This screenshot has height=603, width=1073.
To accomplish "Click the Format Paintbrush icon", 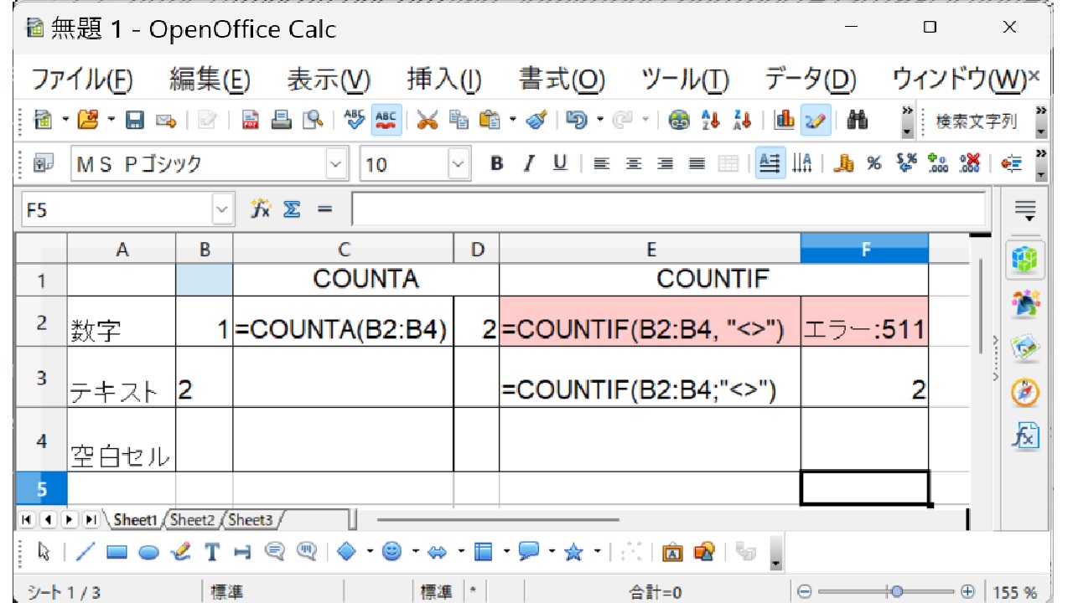I will coord(536,121).
